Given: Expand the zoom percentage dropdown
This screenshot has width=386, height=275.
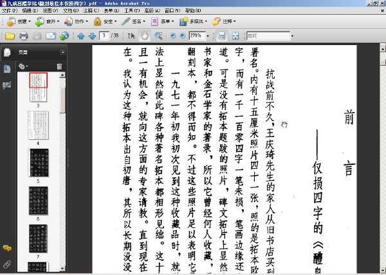Looking at the screenshot, I should 208,36.
